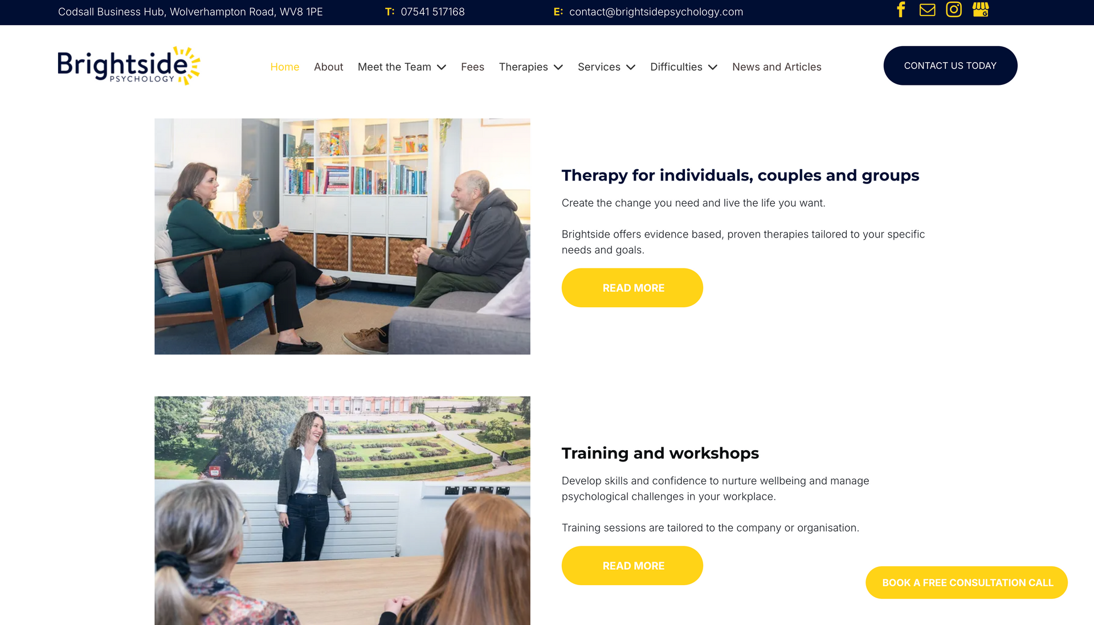
Task: Click the Google business storefront icon
Action: [x=981, y=10]
